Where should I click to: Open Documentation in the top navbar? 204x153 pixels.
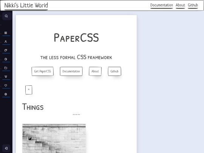[162, 5]
